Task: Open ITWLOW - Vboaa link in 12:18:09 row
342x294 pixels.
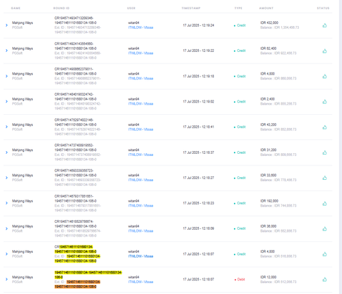Action: coord(141,231)
